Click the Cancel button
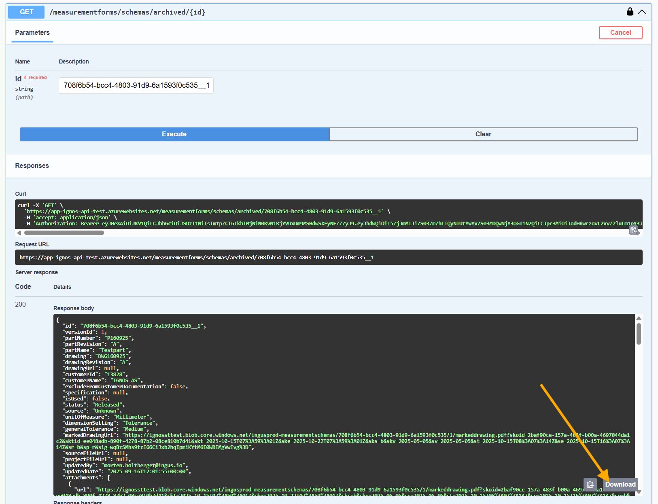The height and width of the screenshot is (504, 658). (620, 32)
